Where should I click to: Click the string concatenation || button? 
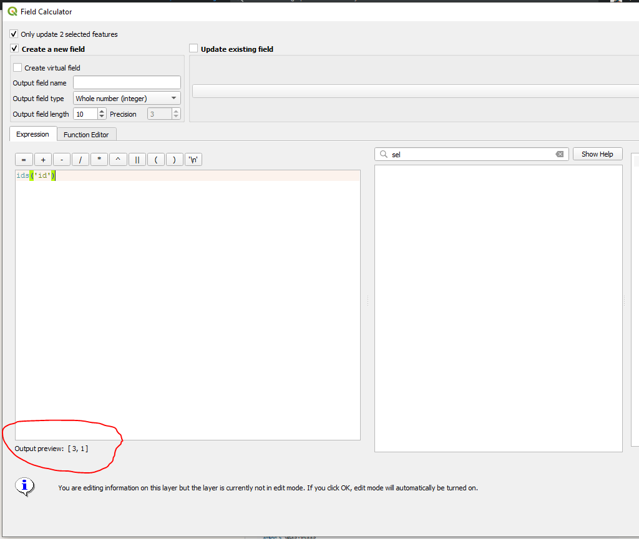click(x=137, y=159)
